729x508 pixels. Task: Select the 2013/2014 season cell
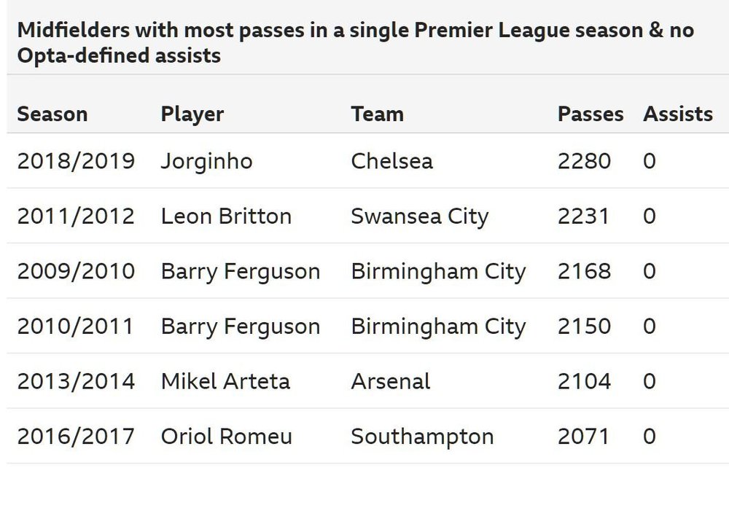[76, 381]
